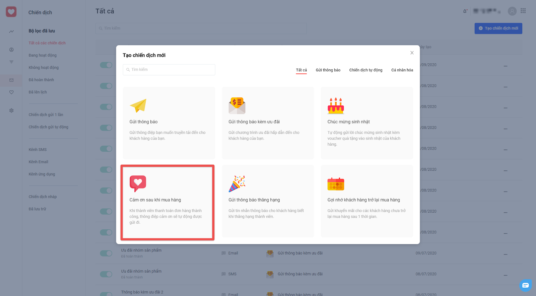Open Đã hoàn thành filter
The width and height of the screenshot is (536, 296).
coord(41,80)
